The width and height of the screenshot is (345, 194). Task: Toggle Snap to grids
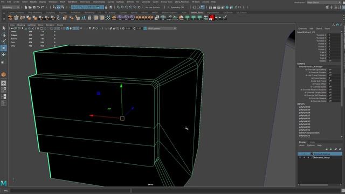pos(119,7)
